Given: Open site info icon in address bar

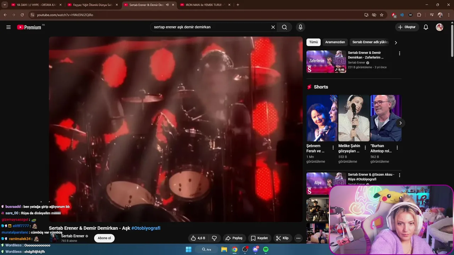Looking at the screenshot, I should coord(32,15).
